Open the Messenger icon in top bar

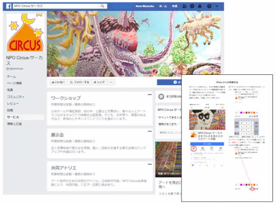(x=192, y=6)
